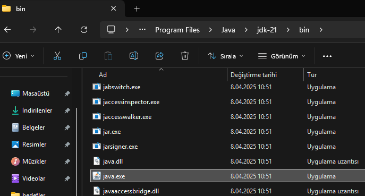Viewport: 365px width, 196px height.
Task: Navigate to jdk-21 breadcrumb
Action: pyautogui.click(x=267, y=30)
